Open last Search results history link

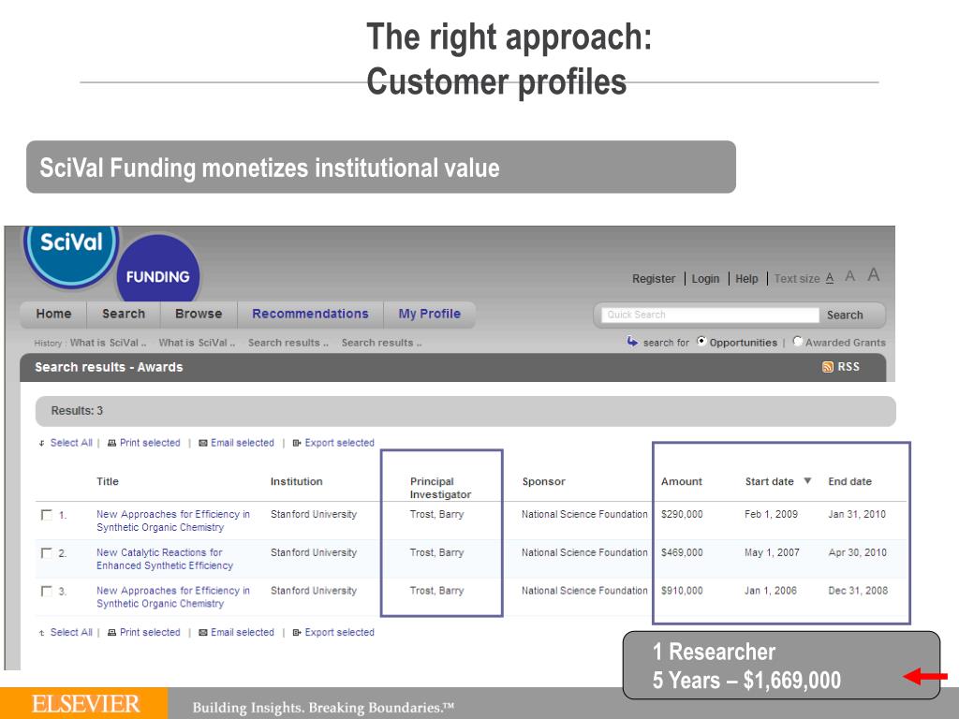pyautogui.click(x=382, y=343)
